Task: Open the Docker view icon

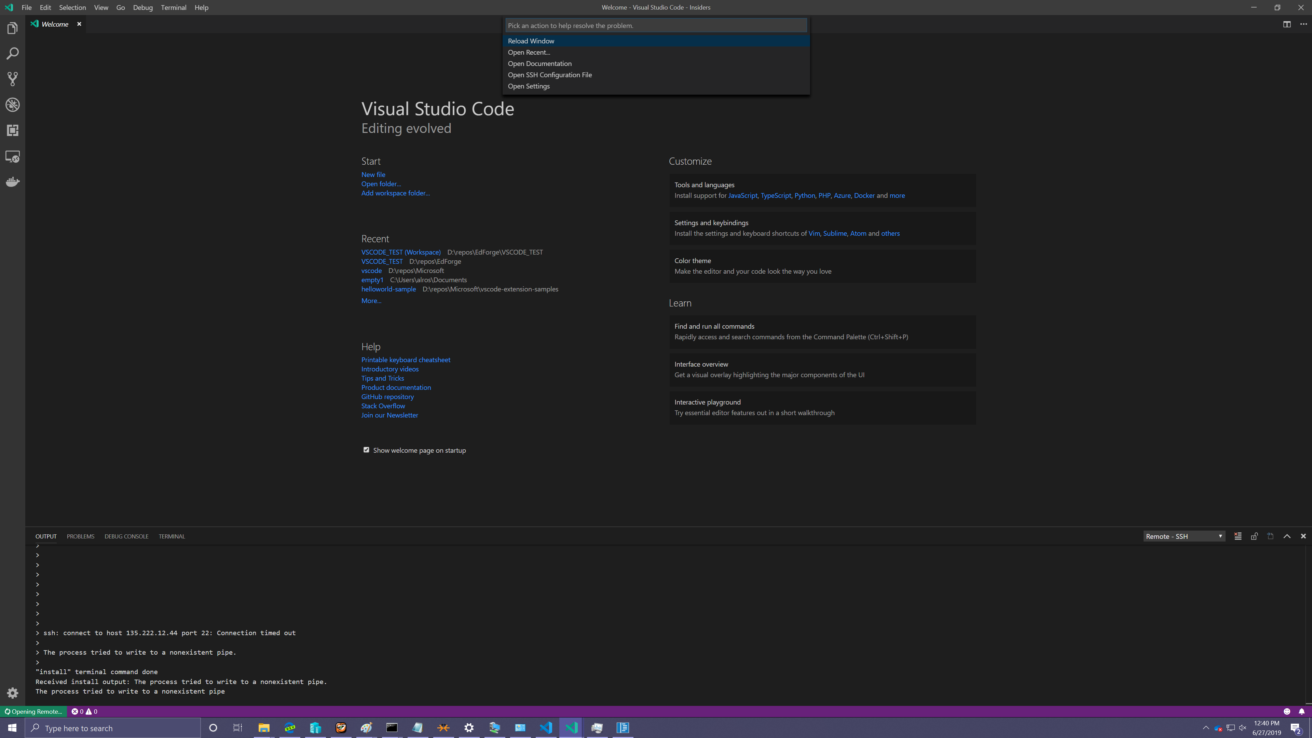Action: (x=12, y=182)
